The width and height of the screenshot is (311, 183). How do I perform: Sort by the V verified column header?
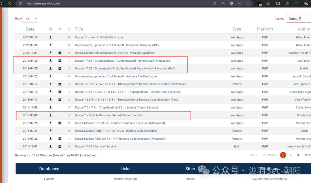click(69, 29)
